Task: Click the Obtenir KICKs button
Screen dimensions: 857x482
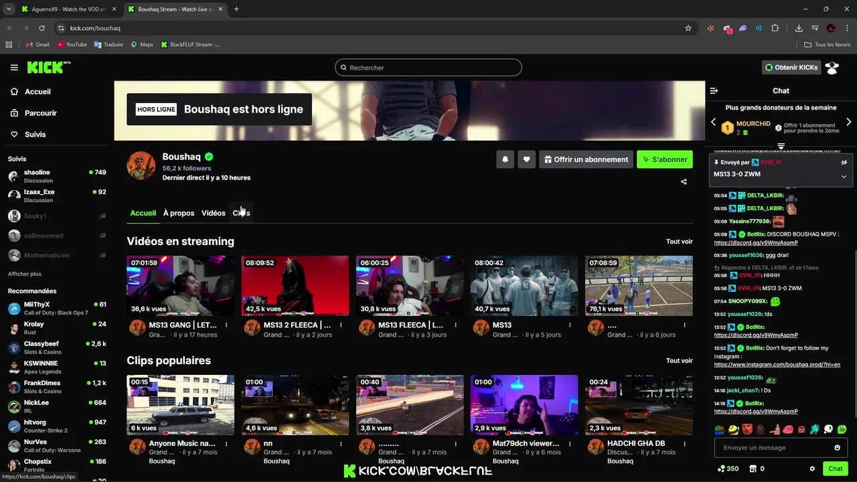Action: click(791, 68)
